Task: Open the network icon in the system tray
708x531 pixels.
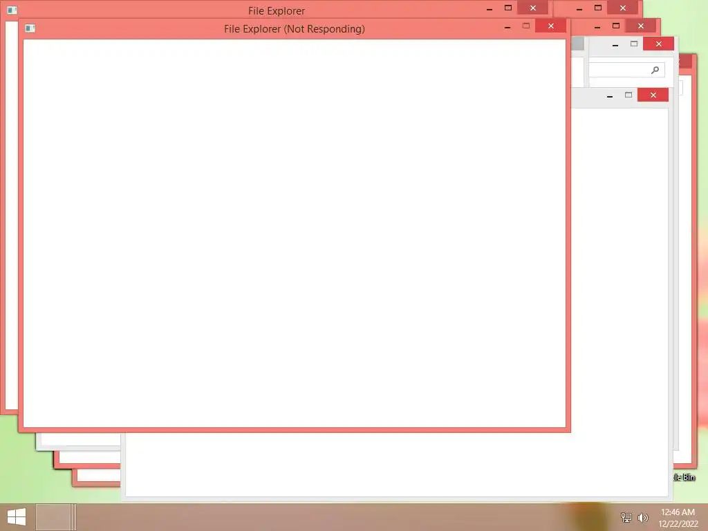Action: 626,517
